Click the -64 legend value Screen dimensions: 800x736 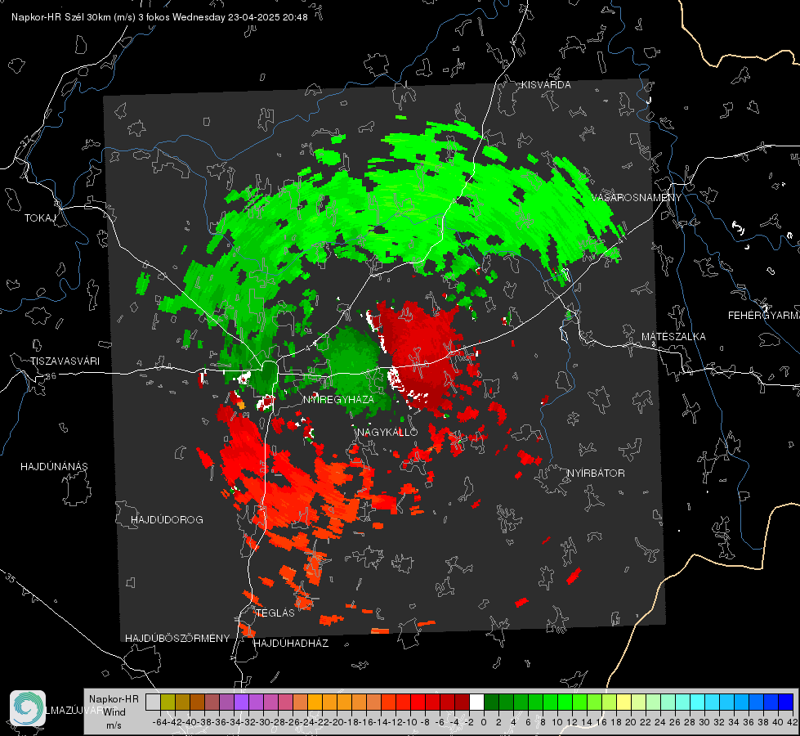pyautogui.click(x=159, y=722)
